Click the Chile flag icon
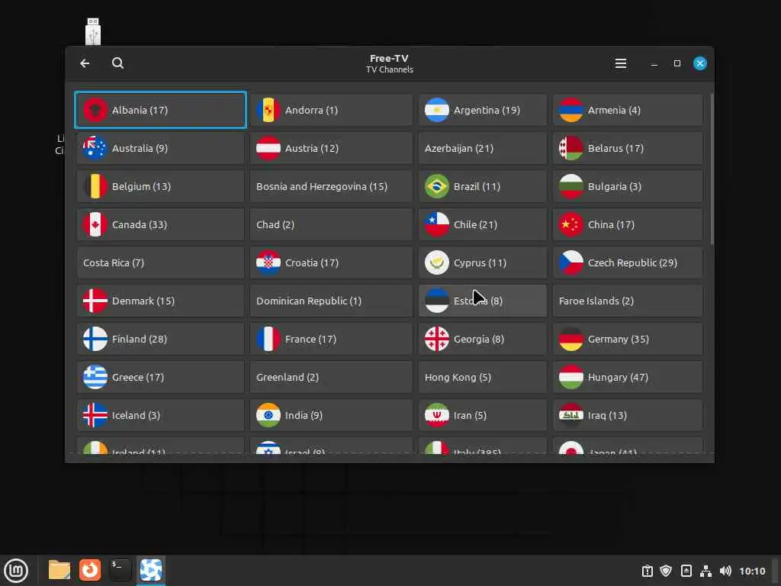This screenshot has height=586, width=781. [437, 225]
